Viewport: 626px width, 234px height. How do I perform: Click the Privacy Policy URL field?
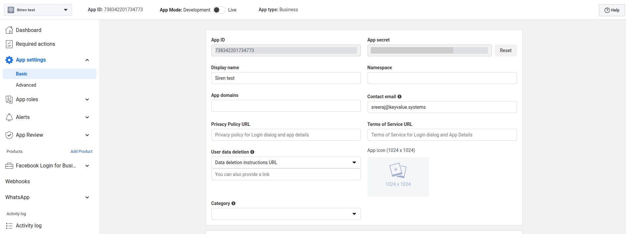coord(286,135)
